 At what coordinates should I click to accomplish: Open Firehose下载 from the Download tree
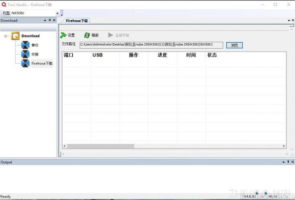coord(41,63)
